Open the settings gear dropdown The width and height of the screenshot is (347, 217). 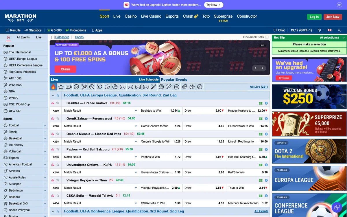coord(320,30)
